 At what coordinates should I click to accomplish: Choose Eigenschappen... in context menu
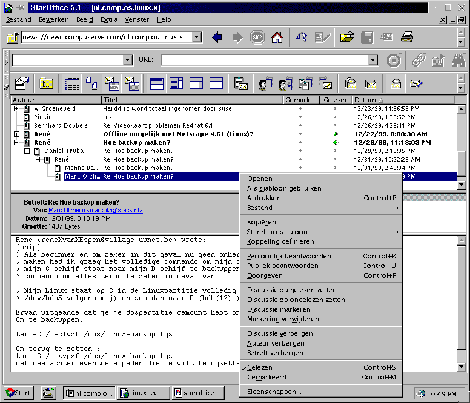[321, 392]
